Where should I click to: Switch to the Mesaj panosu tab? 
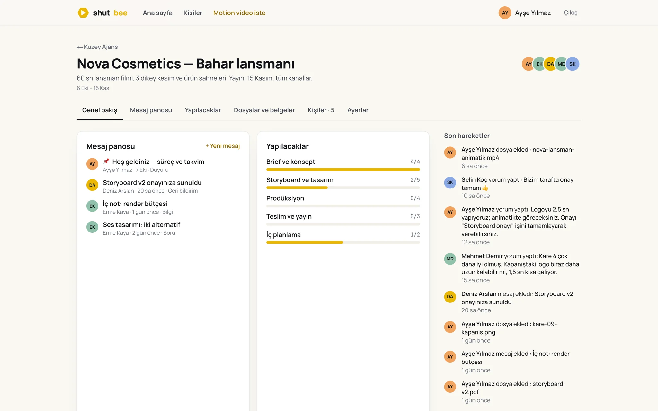151,110
